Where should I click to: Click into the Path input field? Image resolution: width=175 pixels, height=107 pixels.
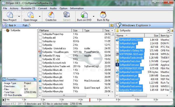coord(69,25)
